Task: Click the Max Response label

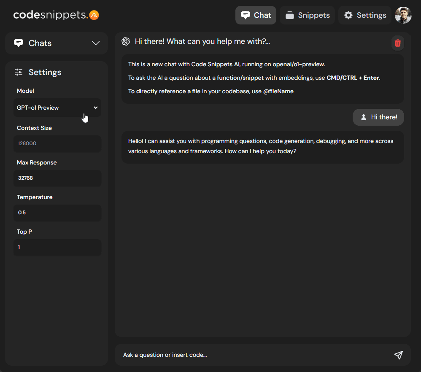Action: [37, 163]
